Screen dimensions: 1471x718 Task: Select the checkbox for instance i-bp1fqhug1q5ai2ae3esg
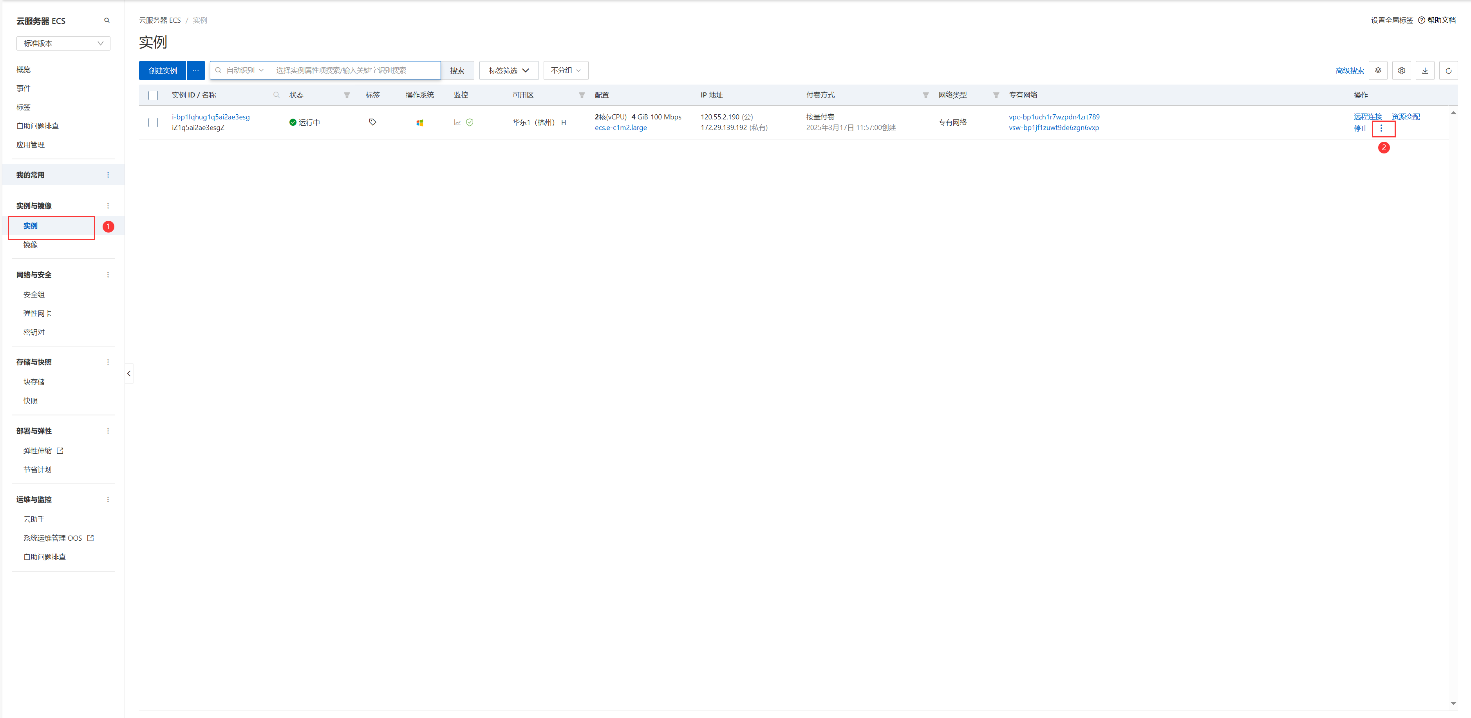click(153, 123)
